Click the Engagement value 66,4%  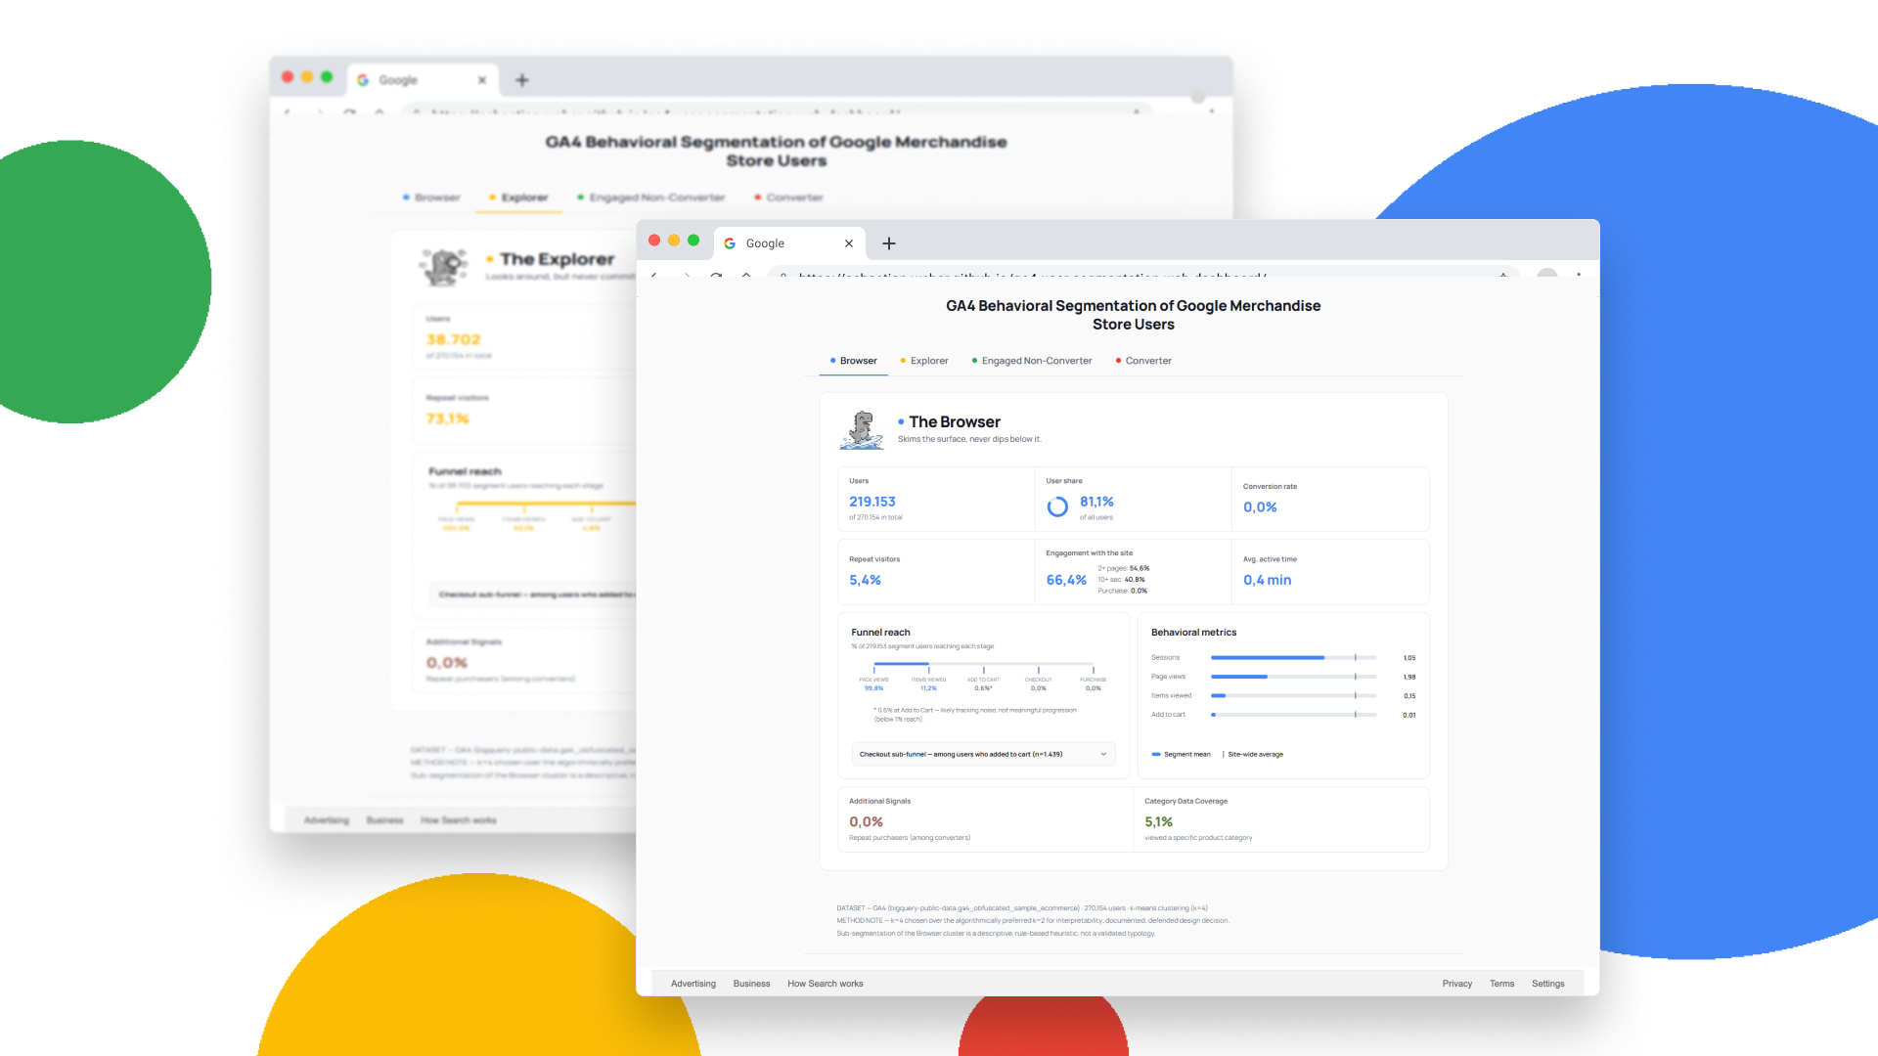click(x=1066, y=581)
